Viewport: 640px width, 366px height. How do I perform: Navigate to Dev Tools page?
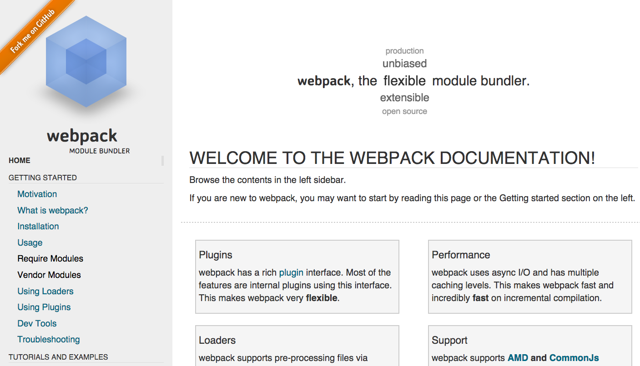(37, 323)
